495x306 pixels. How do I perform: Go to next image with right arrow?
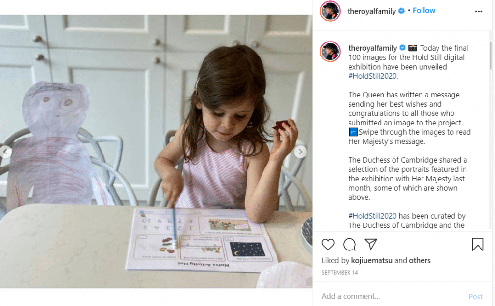300,152
